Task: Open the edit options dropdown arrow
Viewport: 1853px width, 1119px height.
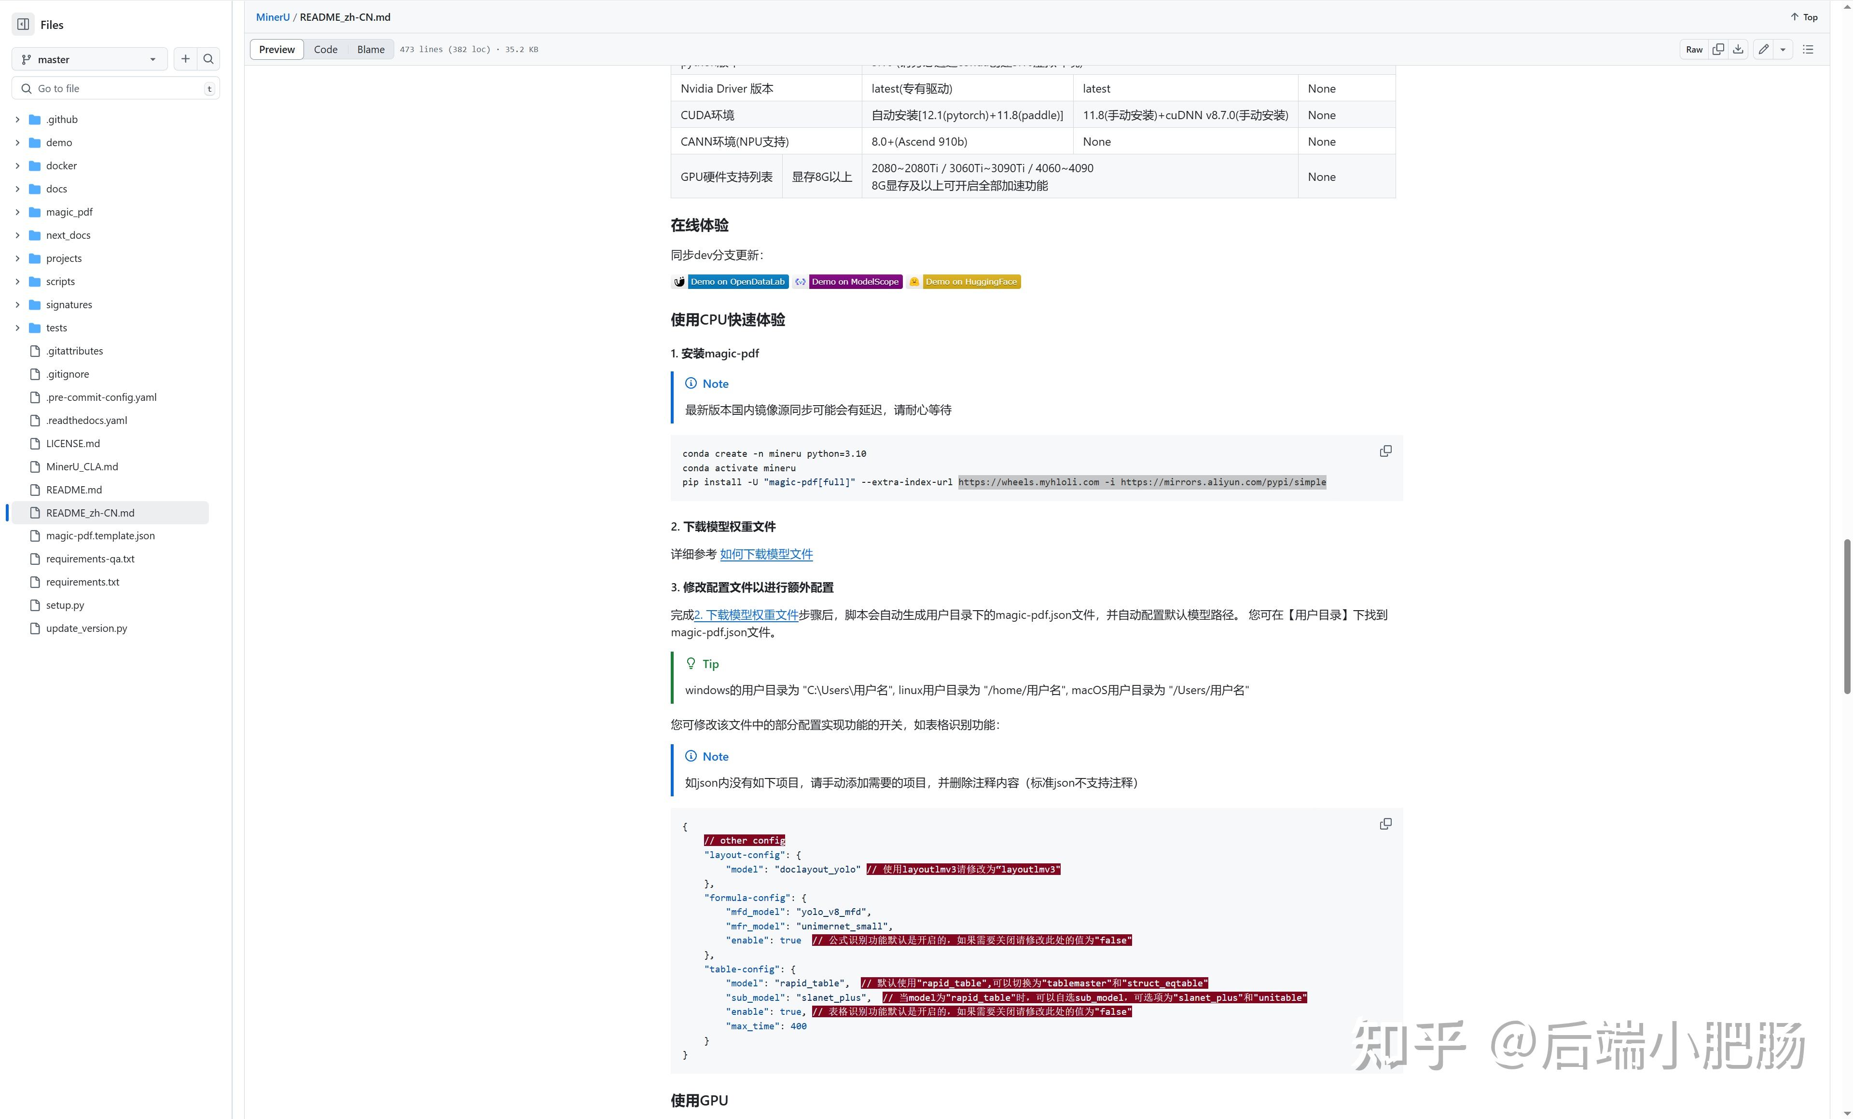Action: pos(1782,49)
